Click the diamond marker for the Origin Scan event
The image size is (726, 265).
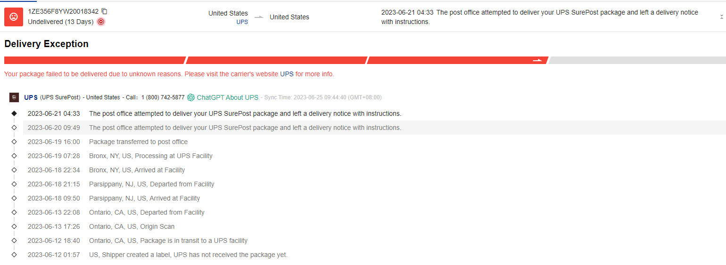[x=14, y=226]
